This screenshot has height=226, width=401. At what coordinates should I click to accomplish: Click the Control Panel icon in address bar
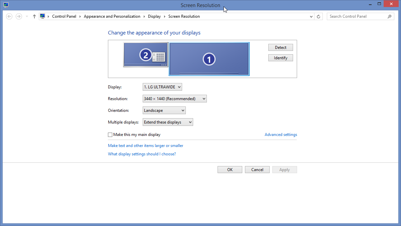click(x=42, y=16)
